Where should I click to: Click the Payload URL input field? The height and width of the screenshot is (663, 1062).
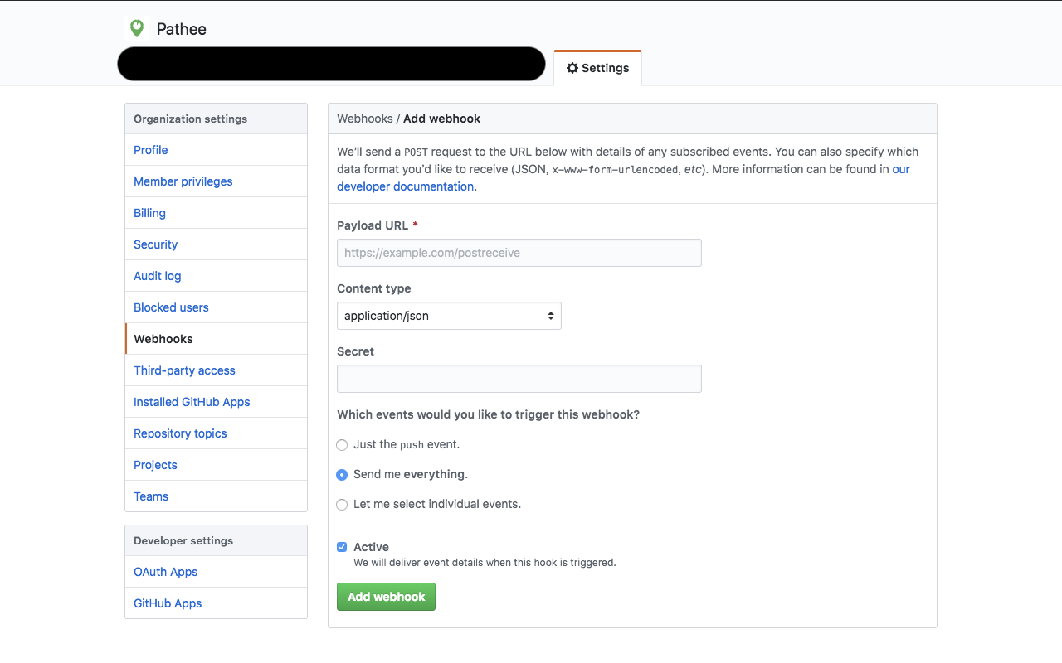[x=519, y=252]
